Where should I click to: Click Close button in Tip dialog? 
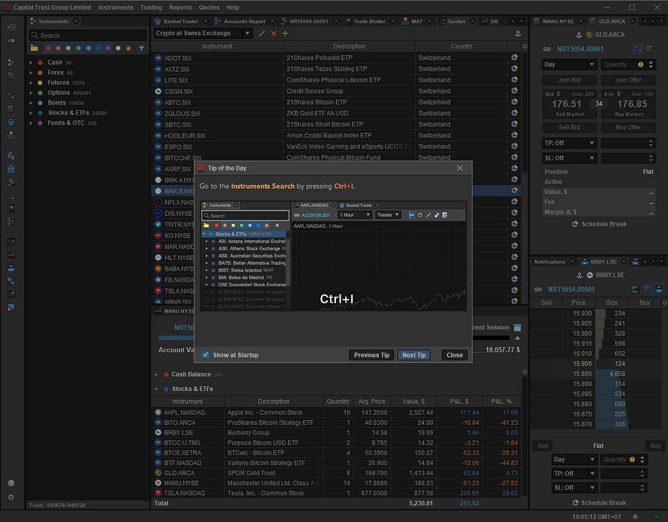tap(455, 355)
